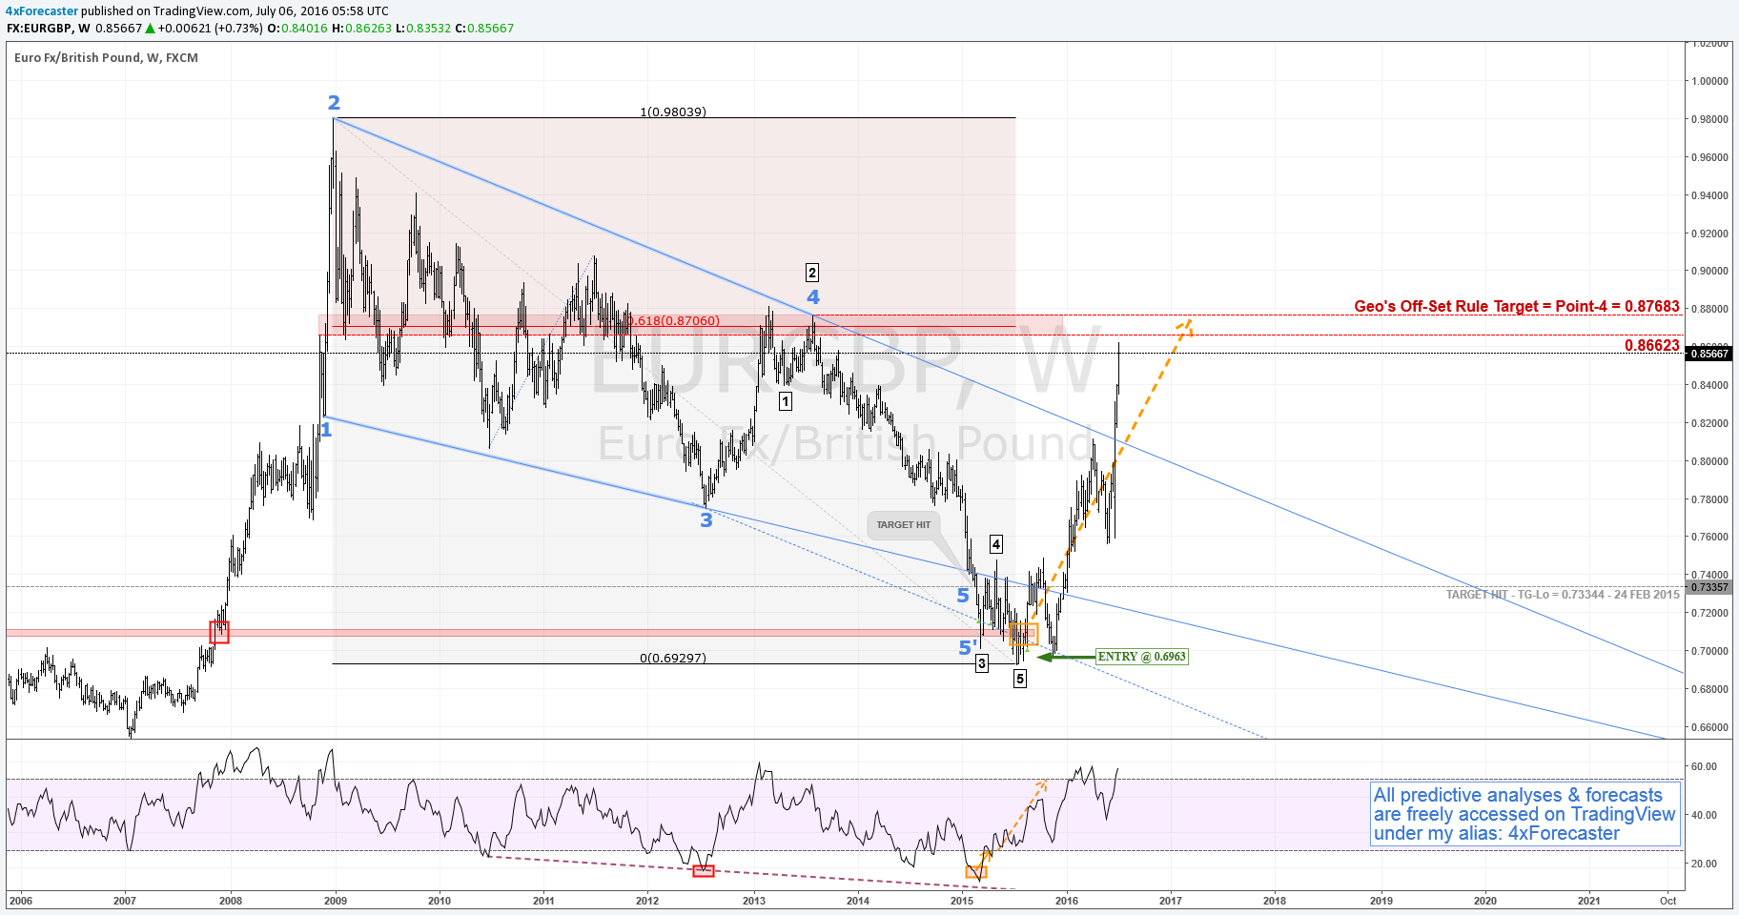Click blue wave label 5' near 2015 low
Viewport: 1739px width, 915px height.
967,648
